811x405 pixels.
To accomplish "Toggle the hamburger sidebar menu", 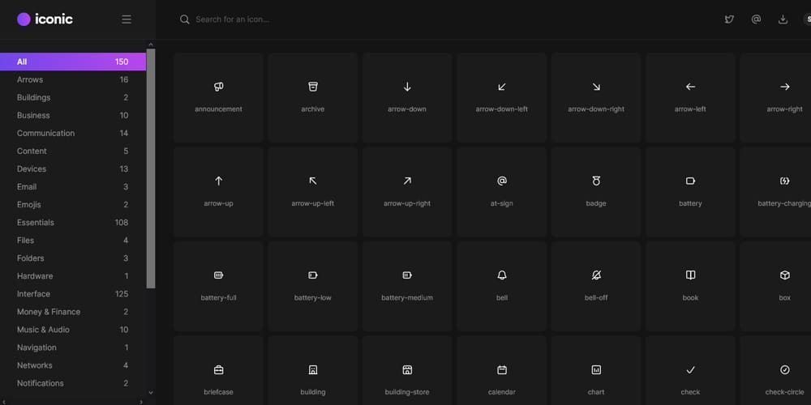I will click(x=127, y=19).
